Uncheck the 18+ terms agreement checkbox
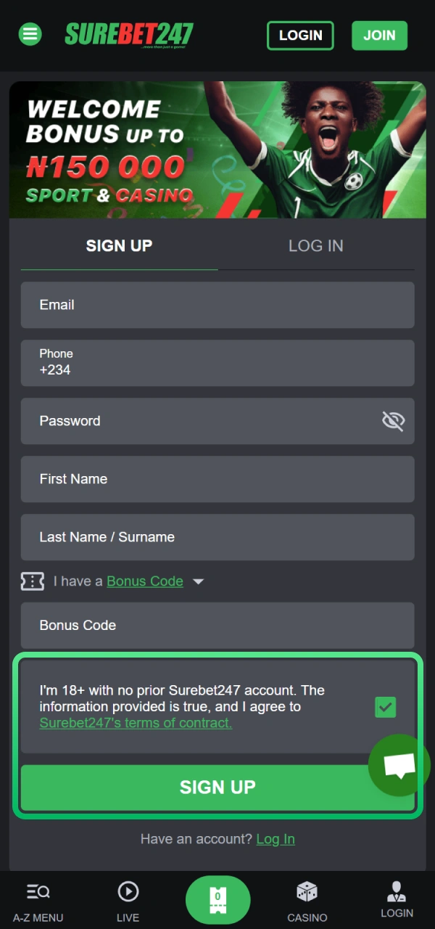 [385, 706]
